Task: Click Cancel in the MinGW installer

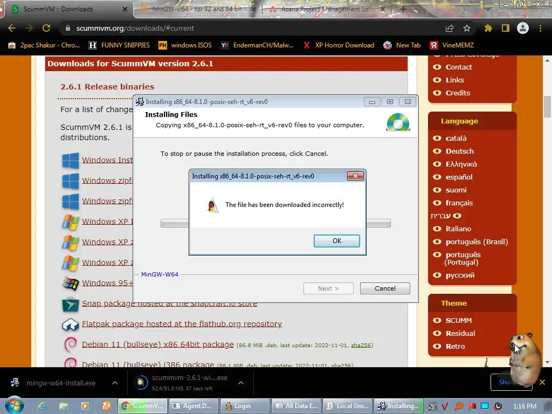Action: 385,288
